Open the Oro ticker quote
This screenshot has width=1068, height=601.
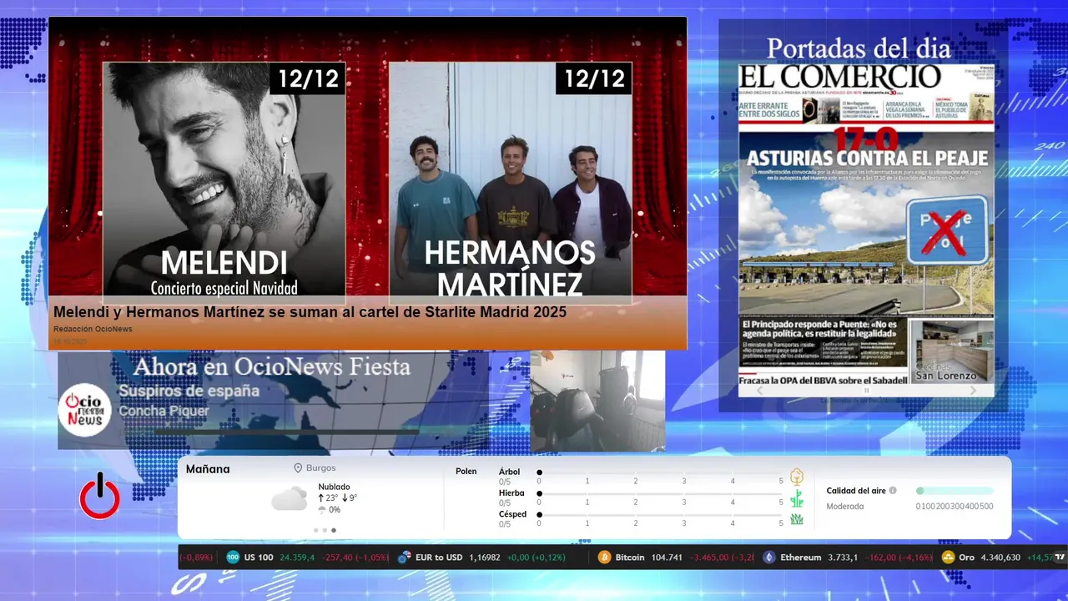pos(998,557)
